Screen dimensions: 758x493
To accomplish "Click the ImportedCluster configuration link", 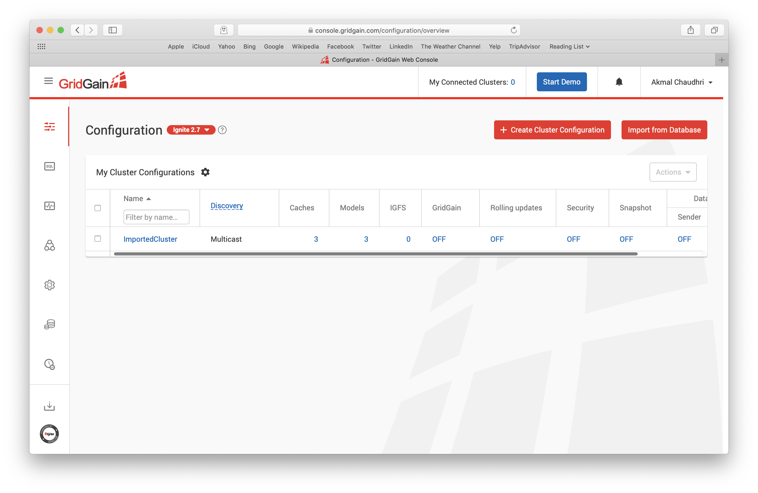I will [150, 239].
